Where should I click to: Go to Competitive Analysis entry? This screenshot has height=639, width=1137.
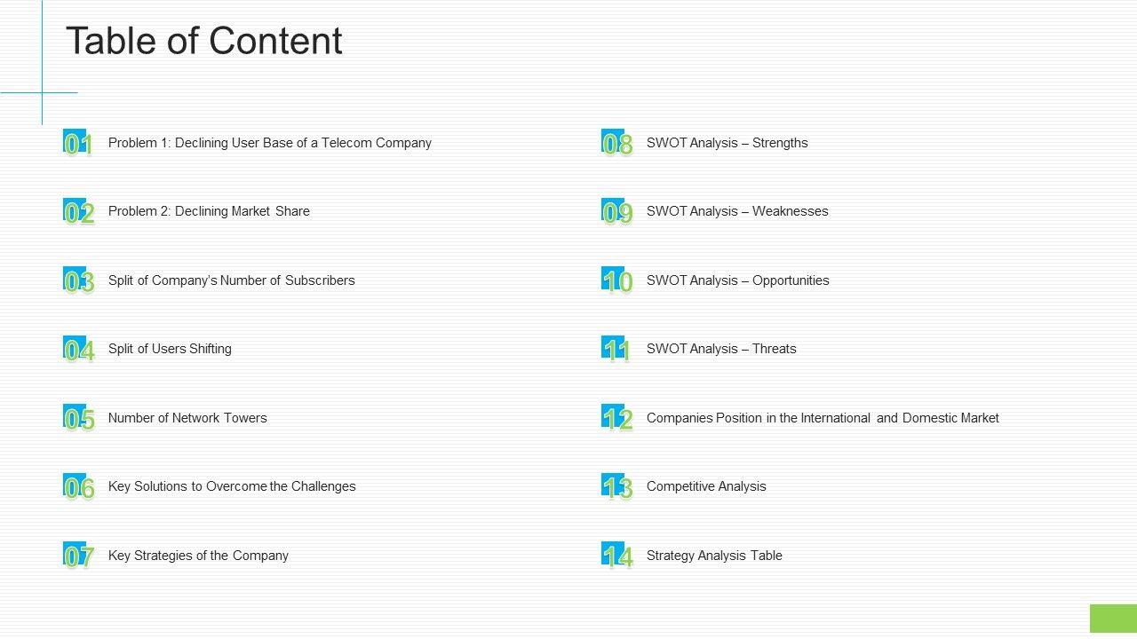(706, 486)
